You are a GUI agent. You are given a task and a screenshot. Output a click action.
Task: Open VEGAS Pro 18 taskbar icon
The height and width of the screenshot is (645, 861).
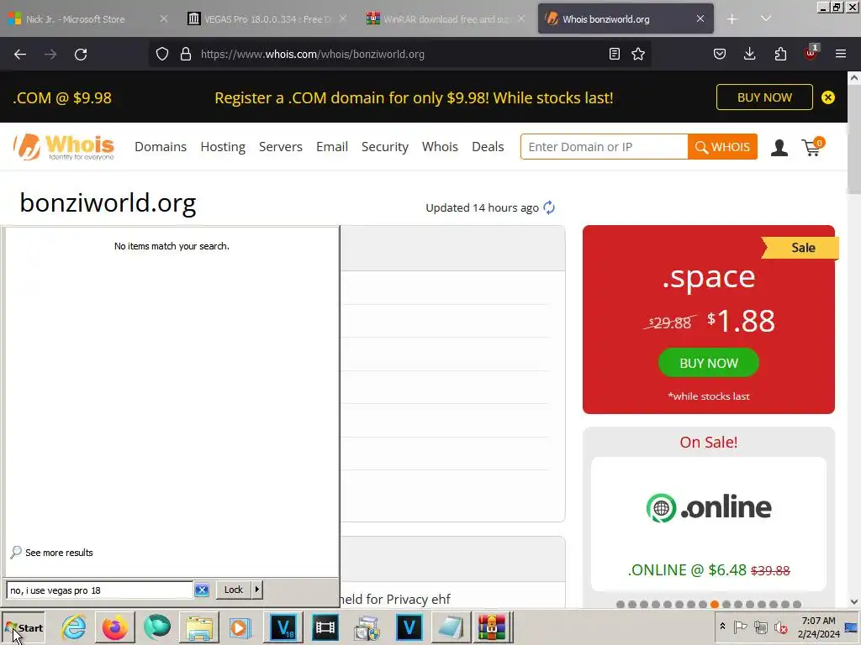click(x=283, y=627)
